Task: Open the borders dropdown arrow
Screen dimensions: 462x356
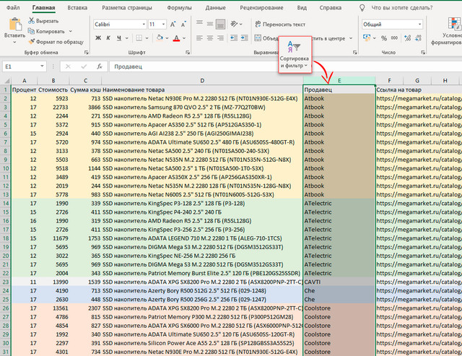Action: tap(147, 38)
